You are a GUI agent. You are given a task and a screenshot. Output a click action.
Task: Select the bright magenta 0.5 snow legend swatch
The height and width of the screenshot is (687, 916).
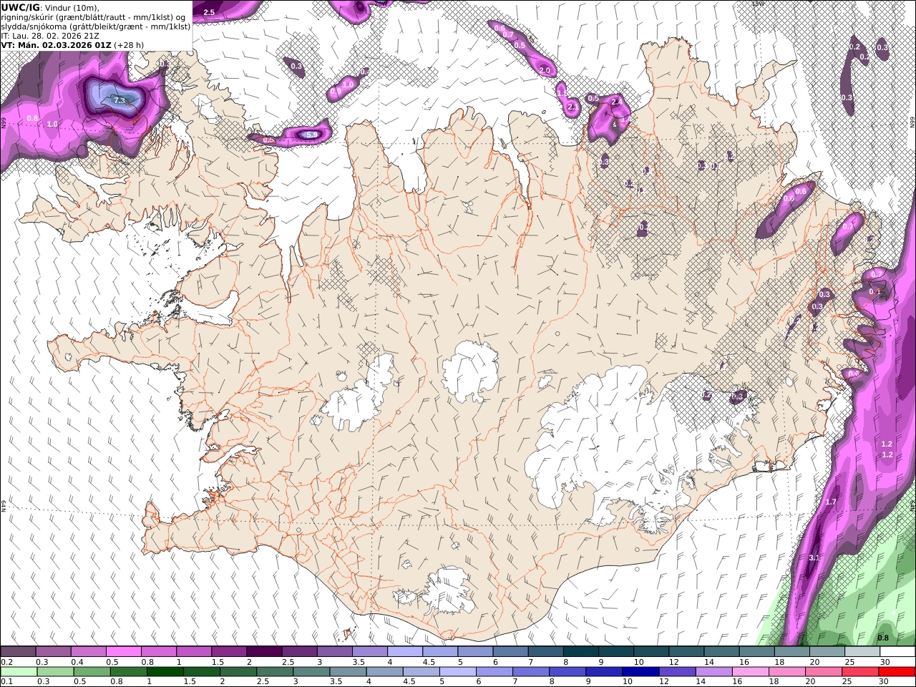(x=124, y=652)
